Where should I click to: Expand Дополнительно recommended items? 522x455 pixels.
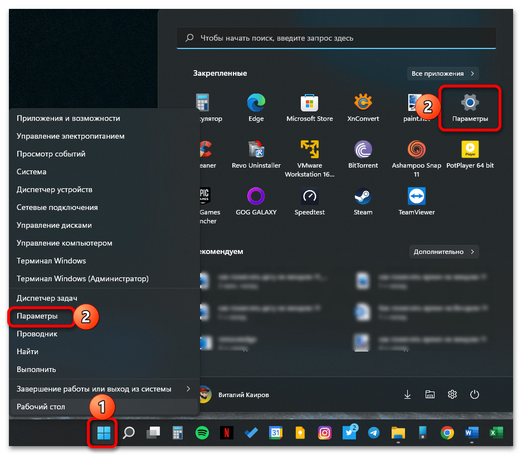(x=444, y=252)
